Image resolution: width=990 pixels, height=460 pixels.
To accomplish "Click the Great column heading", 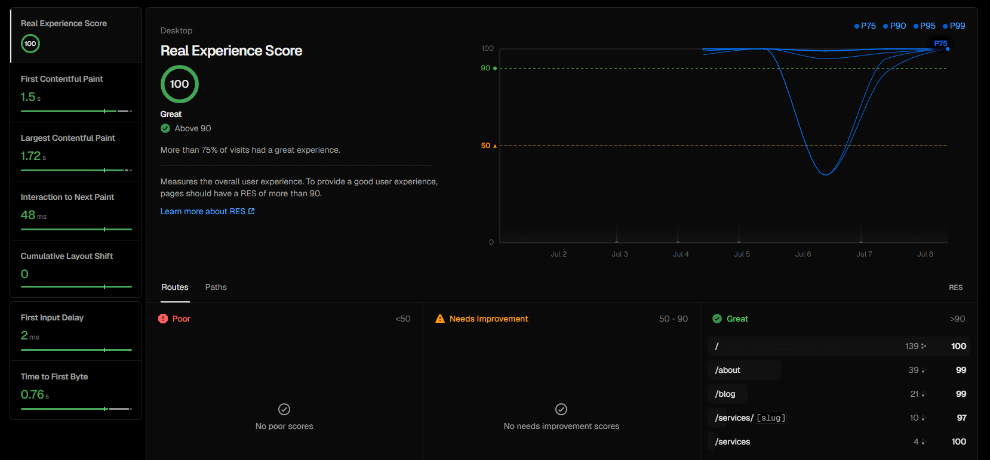I will [x=737, y=319].
